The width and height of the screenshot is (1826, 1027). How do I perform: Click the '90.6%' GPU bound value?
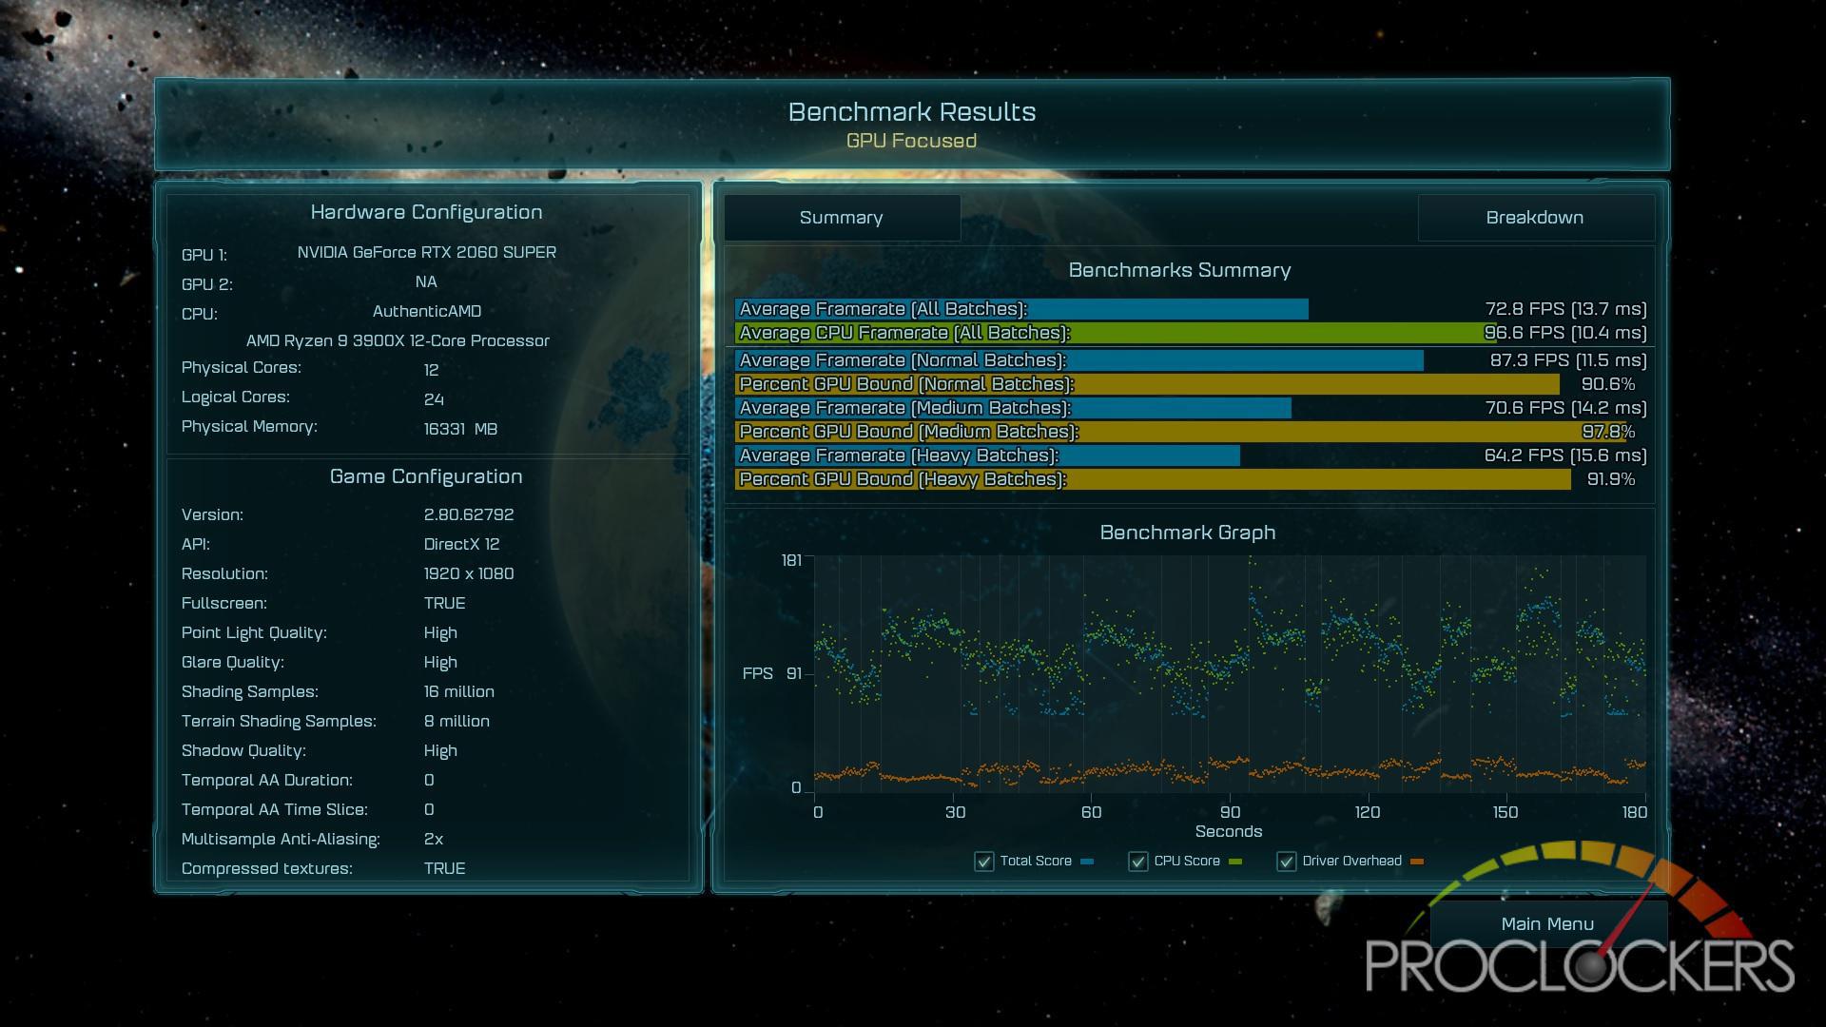point(1608,384)
